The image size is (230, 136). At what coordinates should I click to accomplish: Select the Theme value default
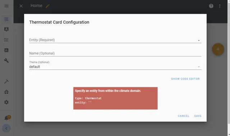tap(34, 67)
